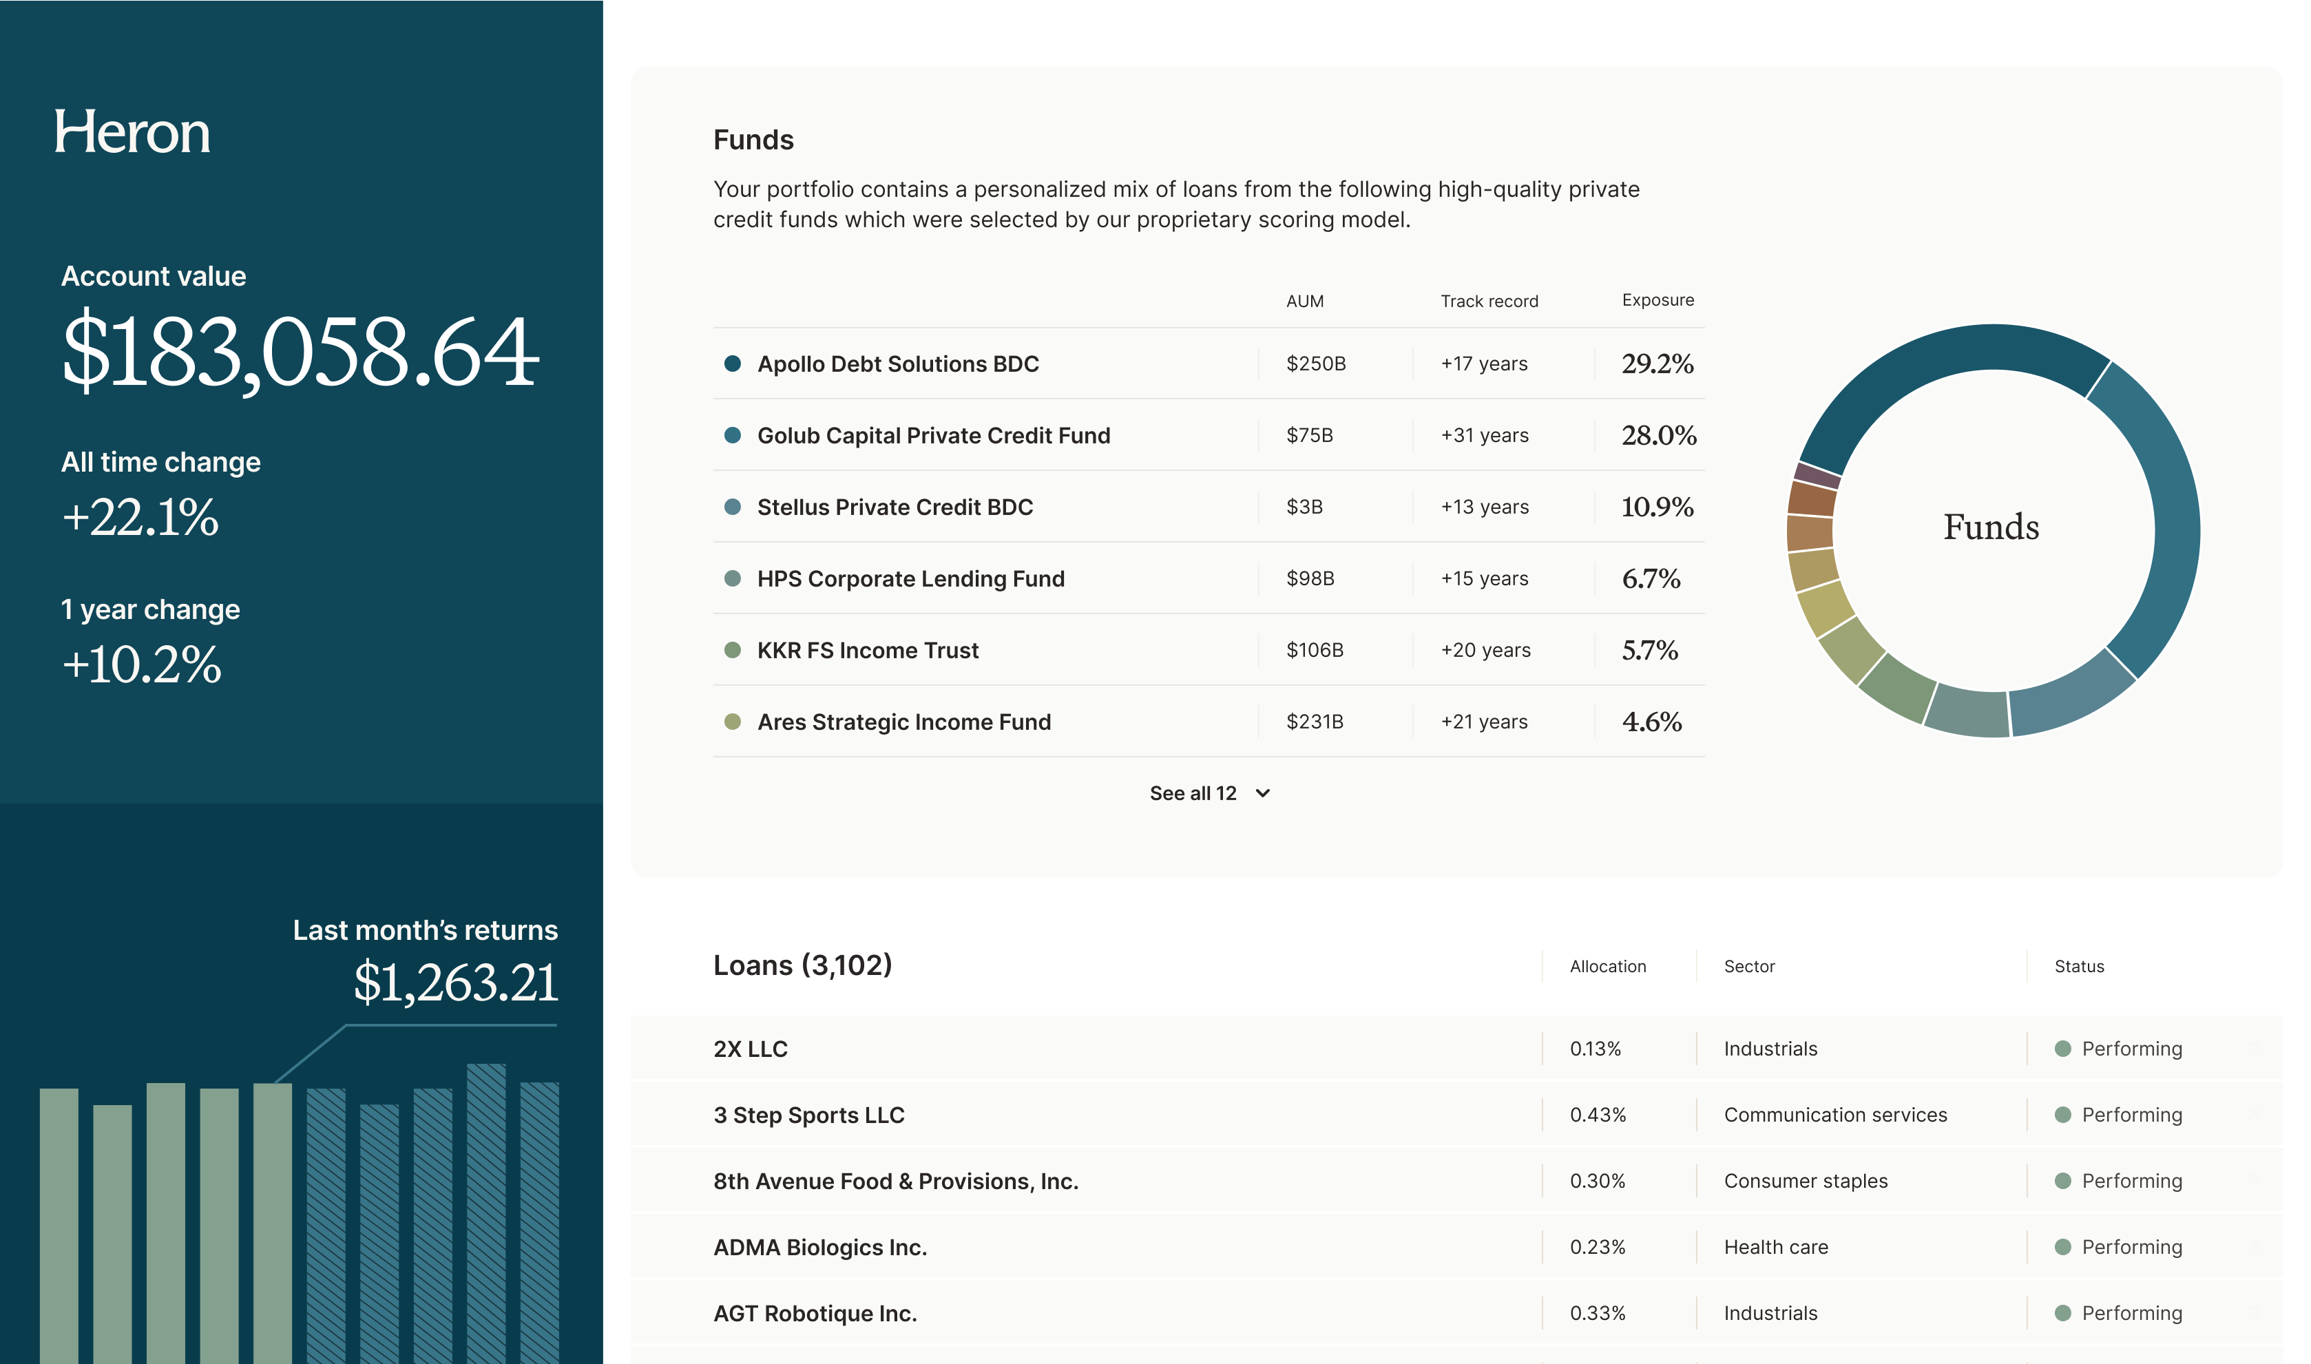The image size is (2311, 1364).
Task: Select KKR FS Income Trust
Action: click(x=867, y=651)
